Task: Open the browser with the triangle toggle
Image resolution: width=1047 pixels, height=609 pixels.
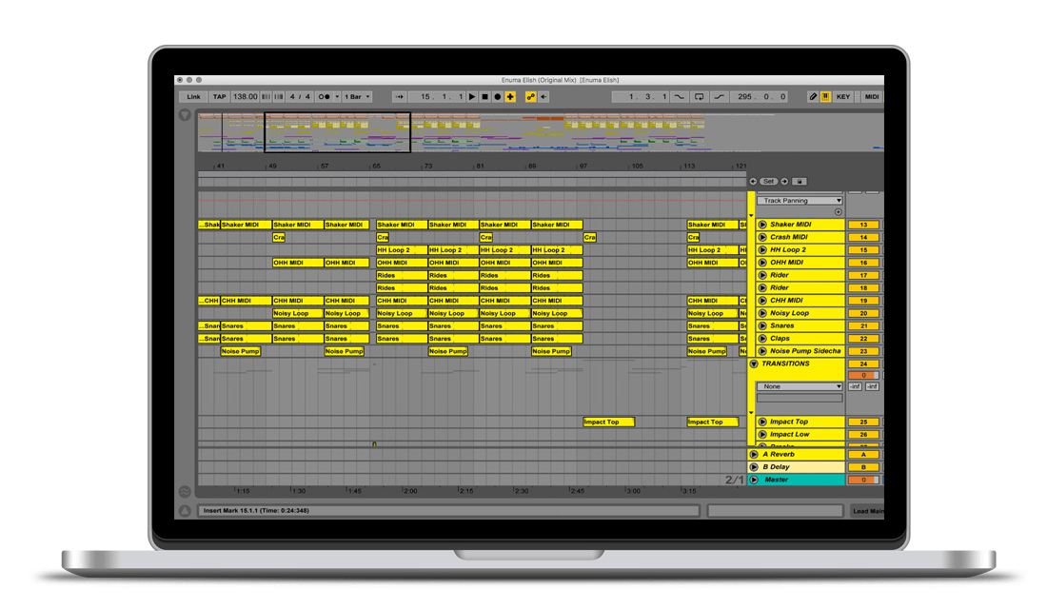Action: (x=185, y=115)
